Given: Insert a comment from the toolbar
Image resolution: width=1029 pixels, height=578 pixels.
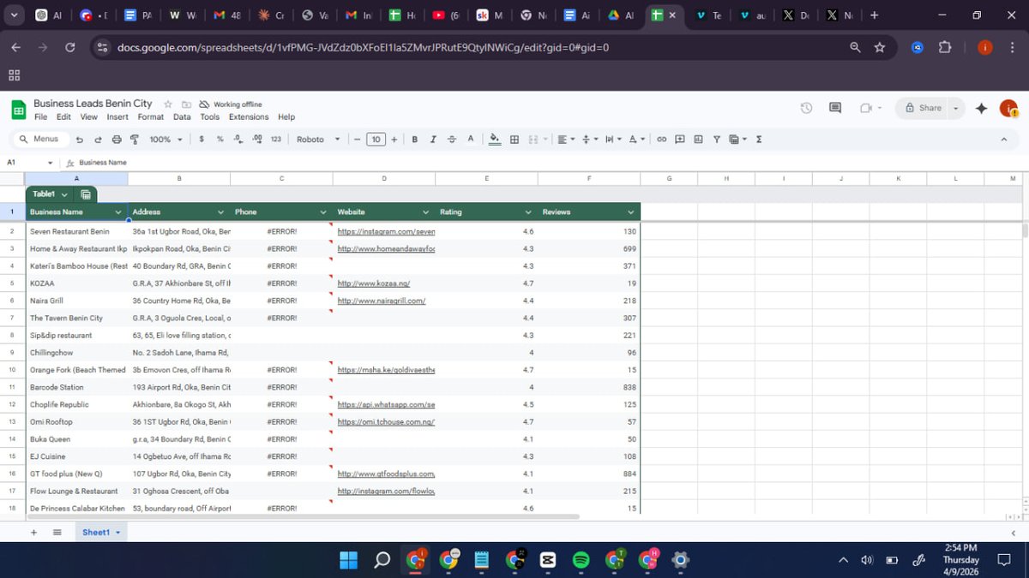Looking at the screenshot, I should coord(680,140).
